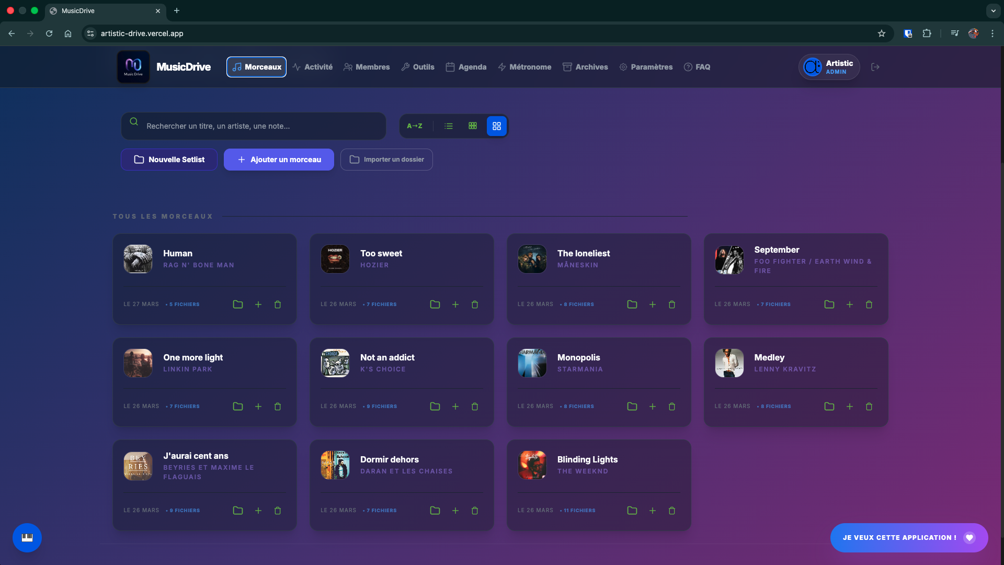
Task: Click the logout icon beside Artistic profile
Action: coord(875,67)
